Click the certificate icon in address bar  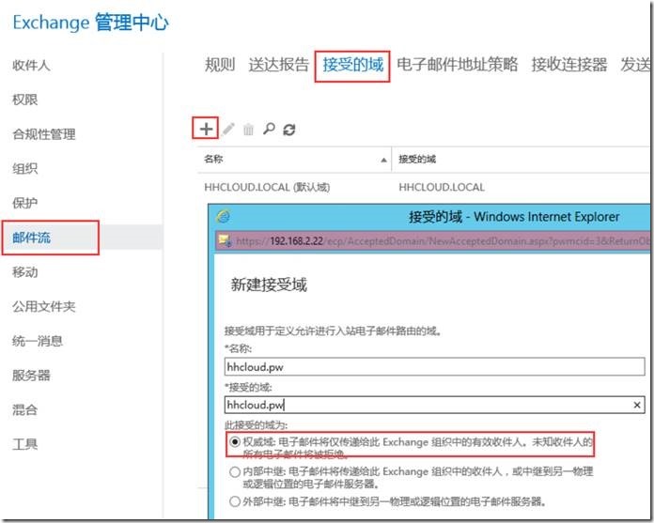coord(226,241)
